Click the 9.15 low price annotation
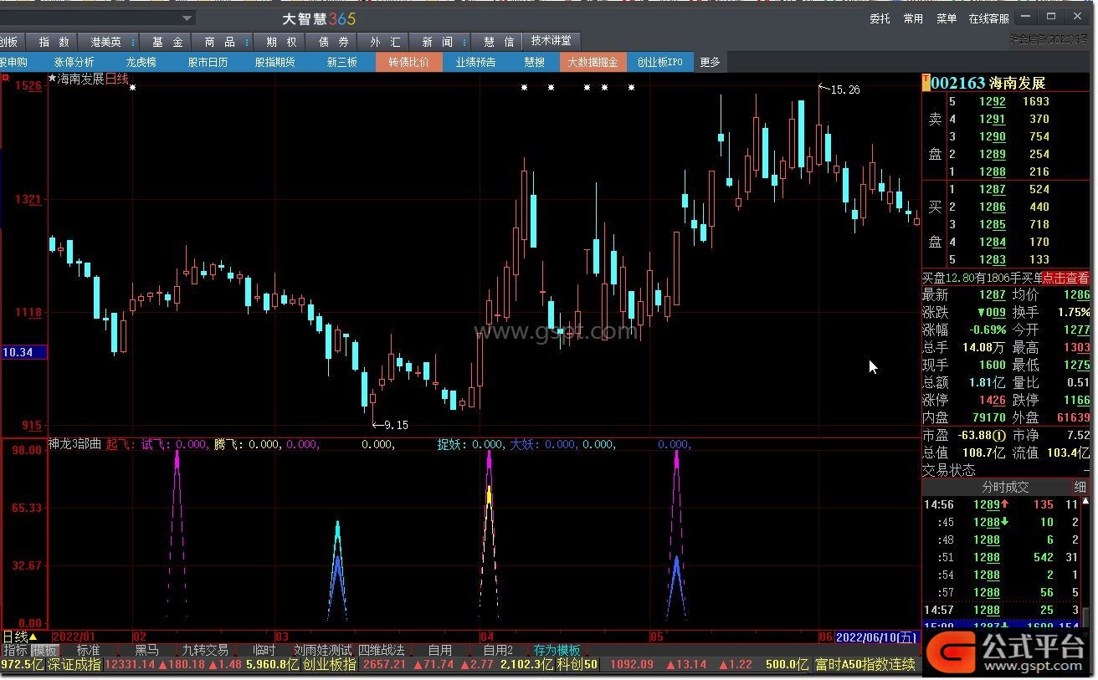The height and width of the screenshot is (680, 1098). (x=396, y=425)
